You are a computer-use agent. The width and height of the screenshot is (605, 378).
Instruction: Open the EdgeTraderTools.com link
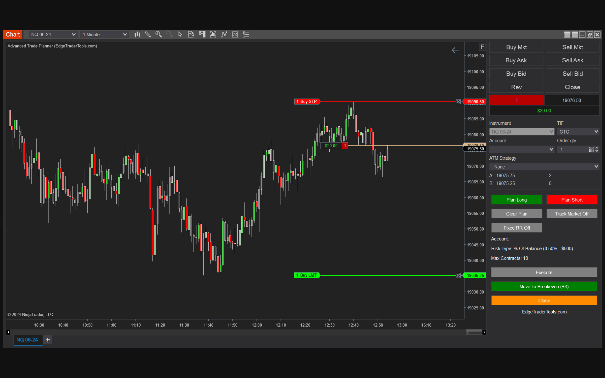pos(544,312)
